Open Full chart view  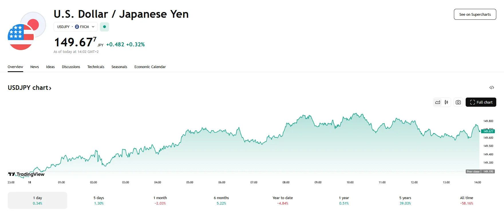point(481,102)
